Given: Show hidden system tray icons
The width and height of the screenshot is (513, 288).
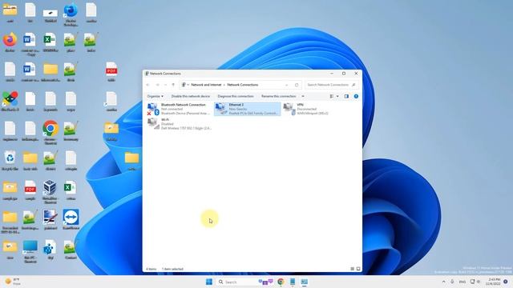Looking at the screenshot, I should click(443, 282).
